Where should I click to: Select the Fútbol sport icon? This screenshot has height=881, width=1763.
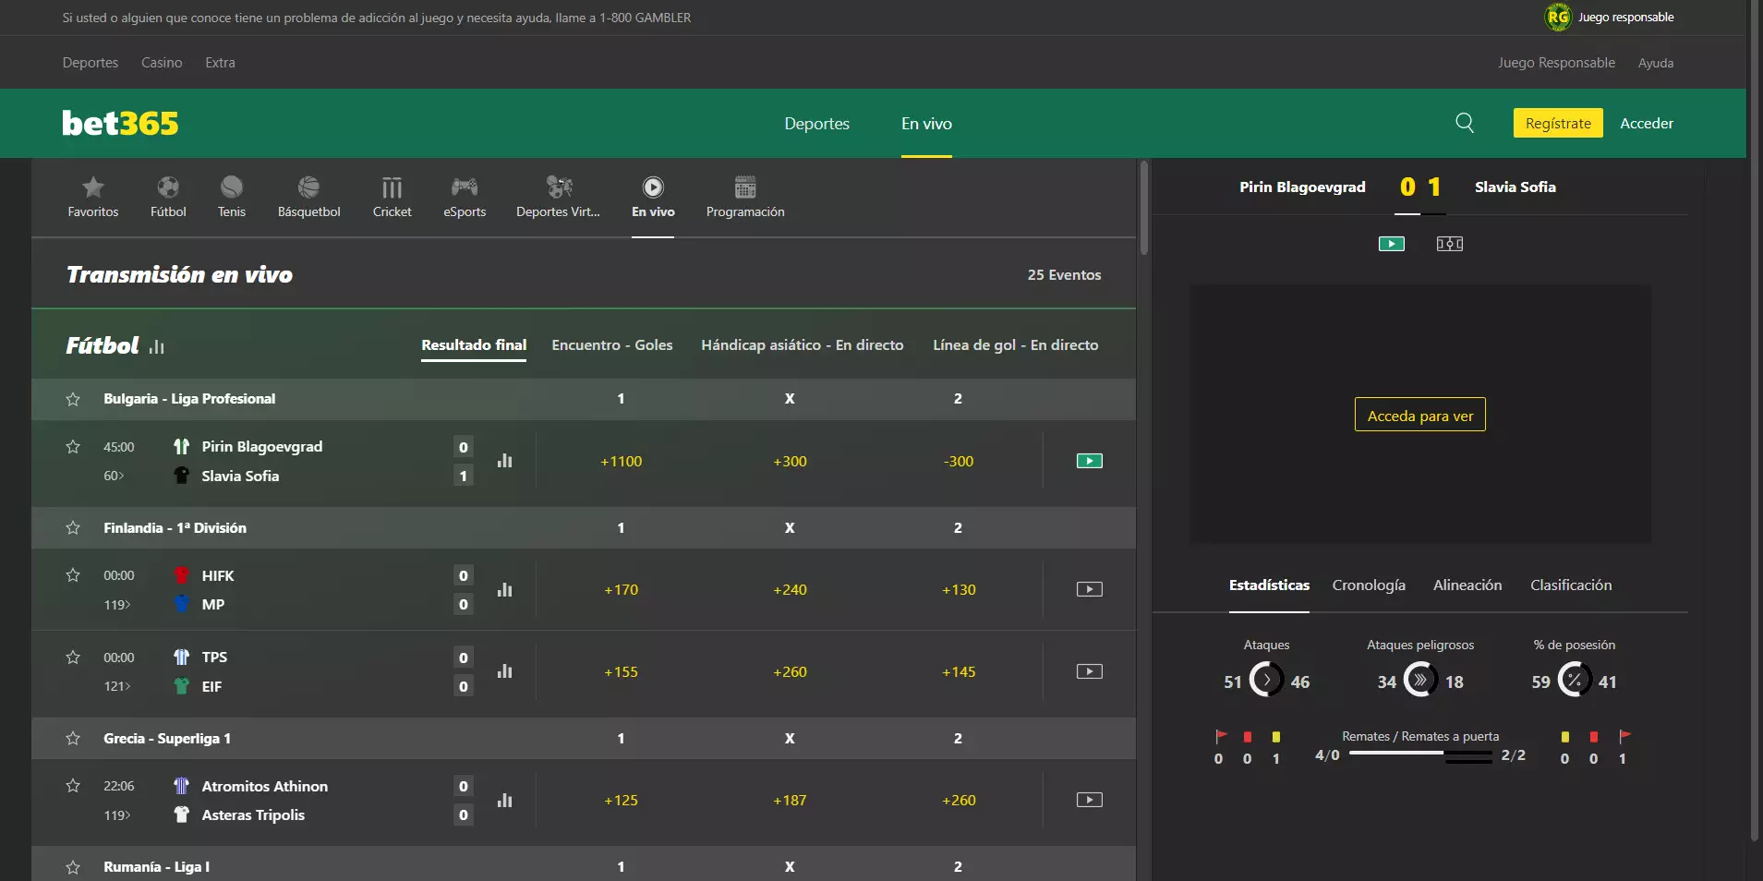(168, 198)
